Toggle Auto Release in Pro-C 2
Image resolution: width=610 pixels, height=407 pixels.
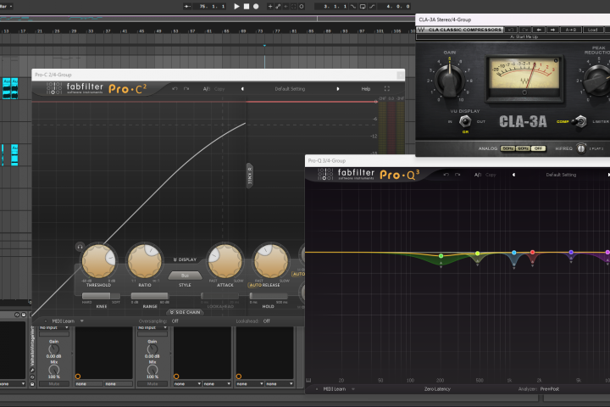click(255, 285)
